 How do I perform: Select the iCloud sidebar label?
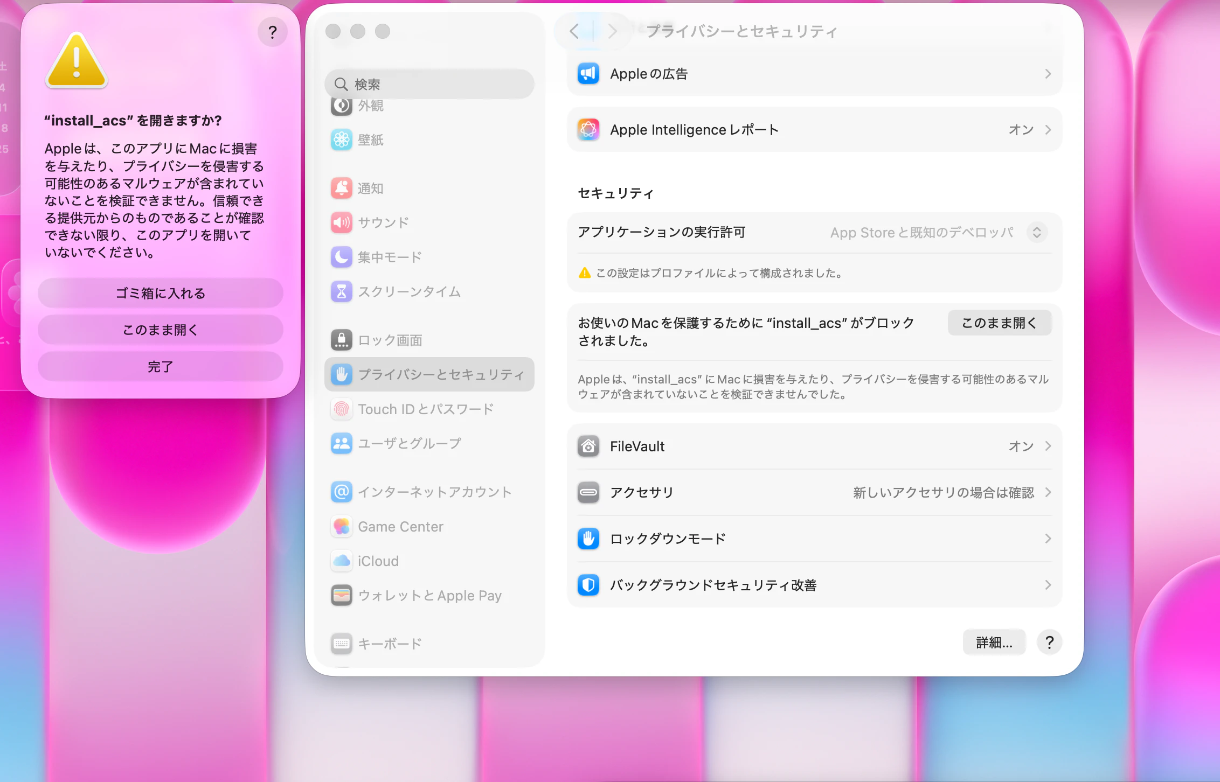(x=378, y=561)
